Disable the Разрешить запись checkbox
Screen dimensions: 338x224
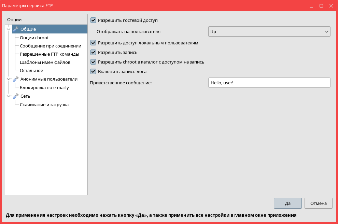click(x=93, y=53)
